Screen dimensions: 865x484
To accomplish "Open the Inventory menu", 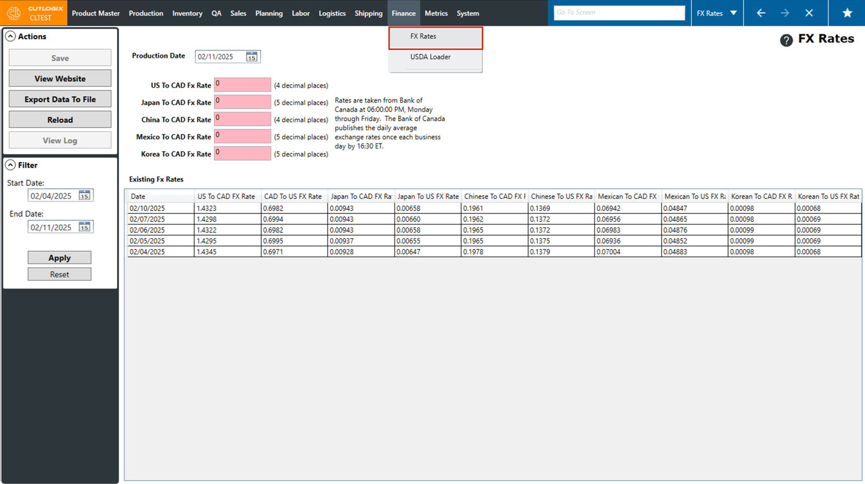I will [187, 13].
